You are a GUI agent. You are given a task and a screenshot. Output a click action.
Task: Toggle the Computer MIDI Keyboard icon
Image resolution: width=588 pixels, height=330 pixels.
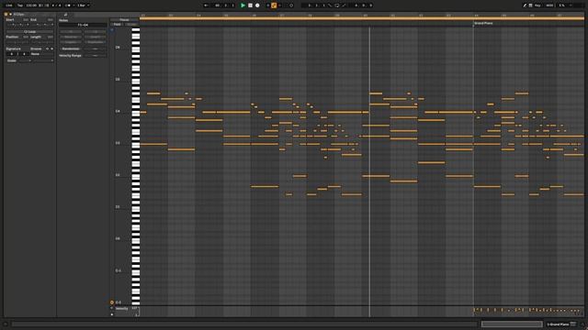pyautogui.click(x=531, y=5)
